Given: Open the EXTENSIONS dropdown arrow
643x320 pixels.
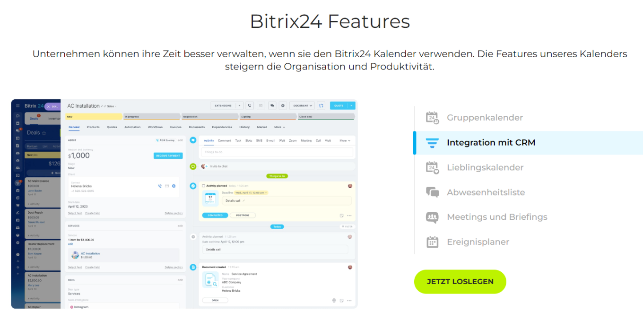Looking at the screenshot, I should coord(240,106).
